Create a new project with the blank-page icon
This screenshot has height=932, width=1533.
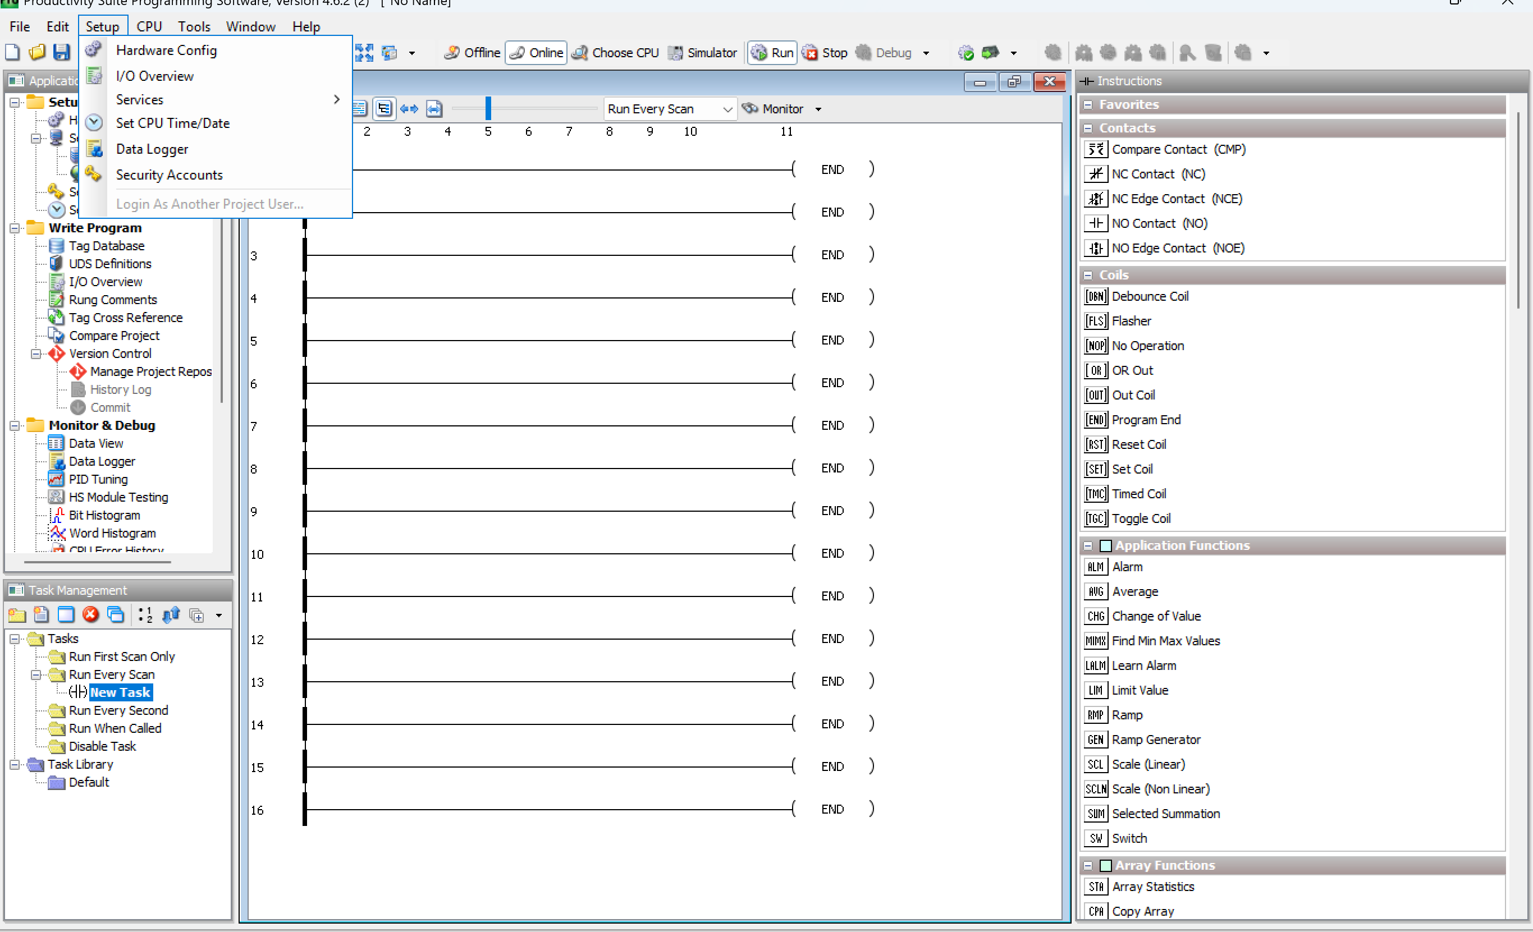tap(12, 52)
